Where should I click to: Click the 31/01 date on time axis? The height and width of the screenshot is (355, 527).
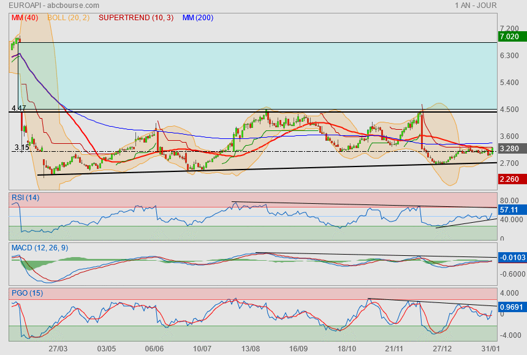point(490,348)
